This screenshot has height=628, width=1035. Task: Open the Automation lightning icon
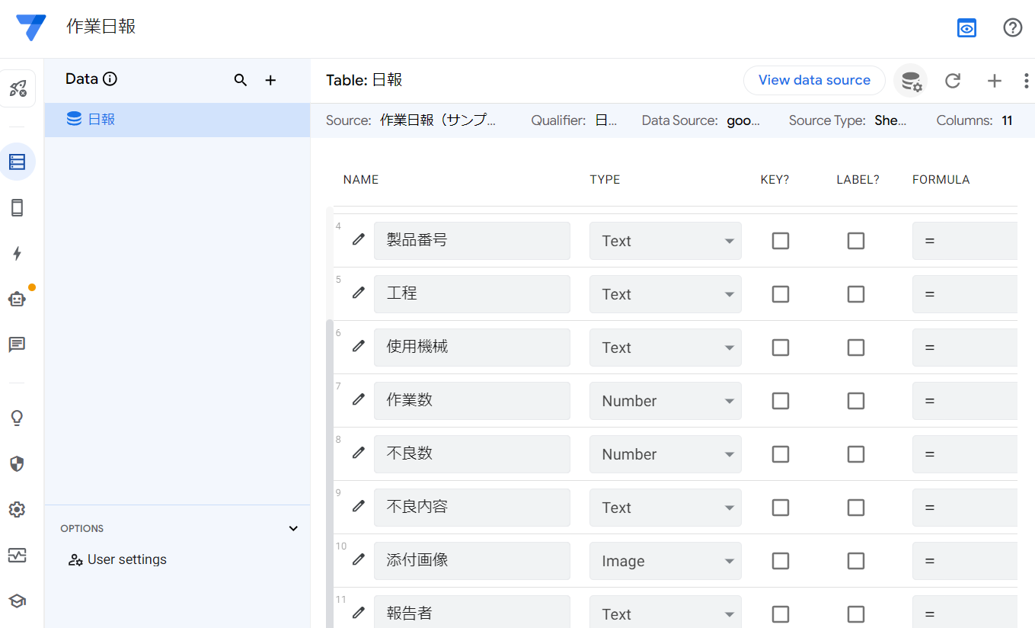18,254
